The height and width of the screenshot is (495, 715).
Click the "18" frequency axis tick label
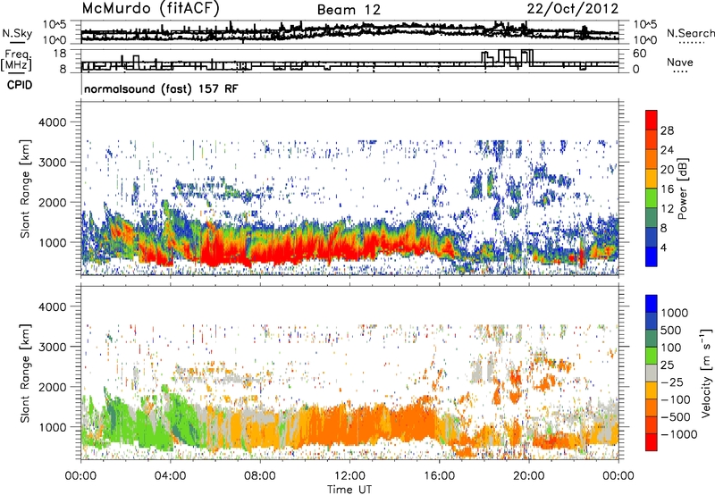pyautogui.click(x=60, y=54)
